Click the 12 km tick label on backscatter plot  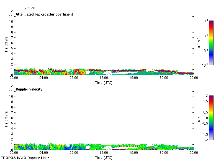(x=11, y=11)
